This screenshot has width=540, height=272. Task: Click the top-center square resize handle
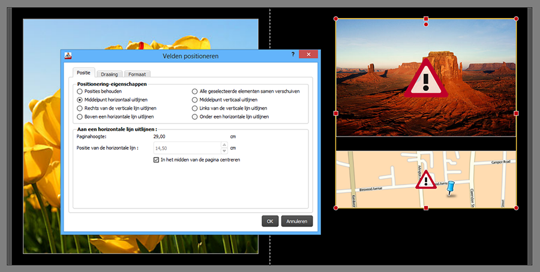(x=426, y=19)
